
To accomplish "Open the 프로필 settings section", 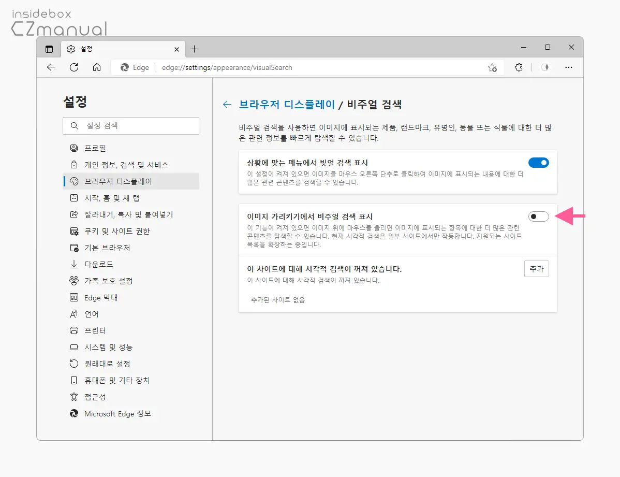I will point(131,148).
